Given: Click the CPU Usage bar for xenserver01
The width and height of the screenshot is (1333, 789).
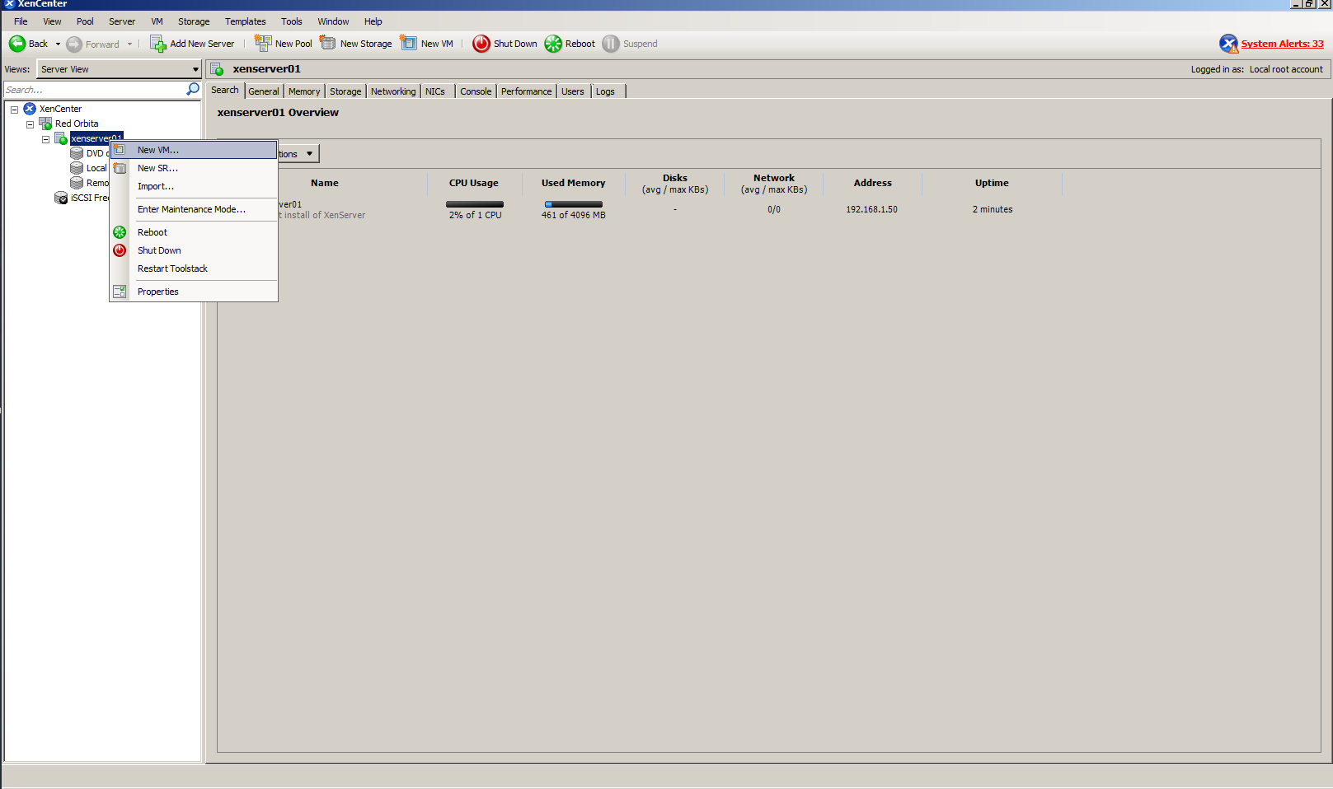Looking at the screenshot, I should [x=474, y=204].
